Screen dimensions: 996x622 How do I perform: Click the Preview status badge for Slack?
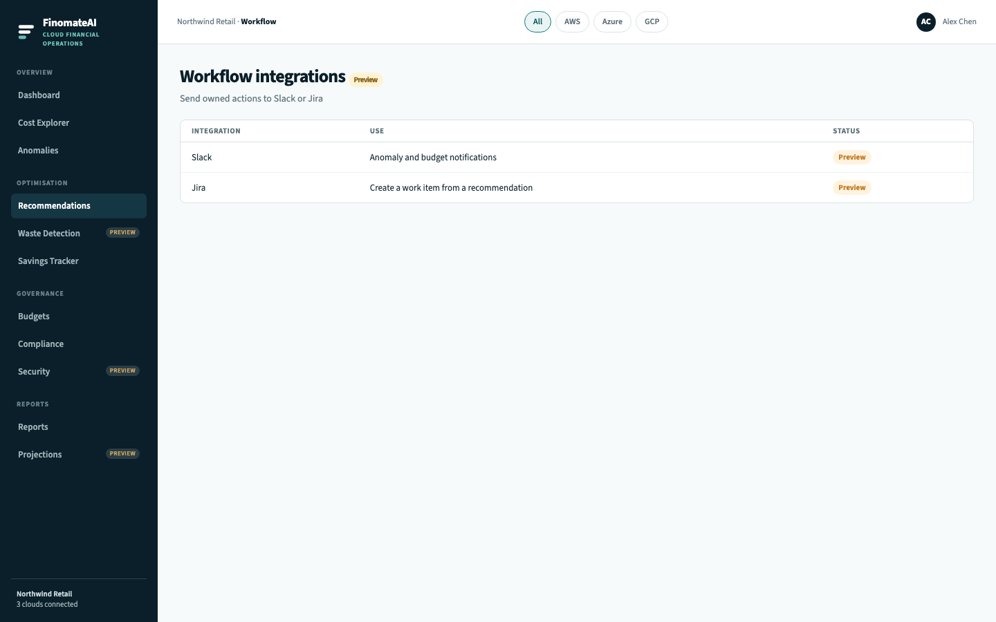[x=852, y=158]
